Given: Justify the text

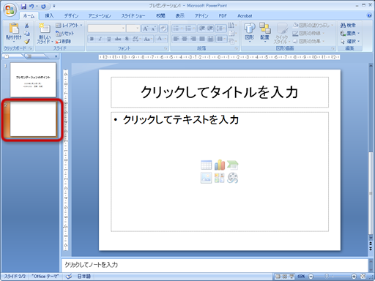Looking at the screenshot, I should coord(202,39).
